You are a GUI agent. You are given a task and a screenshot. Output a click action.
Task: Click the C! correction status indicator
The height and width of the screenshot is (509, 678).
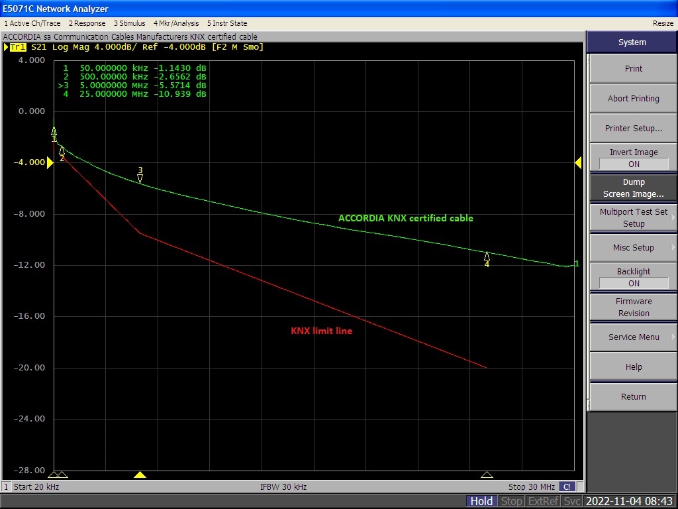tap(567, 486)
